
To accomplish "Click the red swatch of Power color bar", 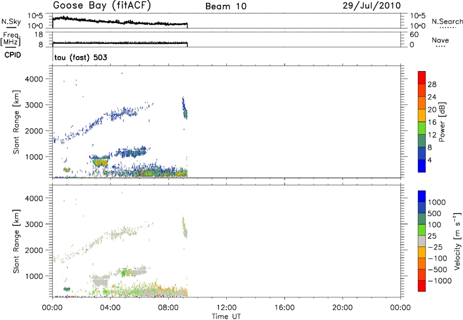I will pos(422,77).
